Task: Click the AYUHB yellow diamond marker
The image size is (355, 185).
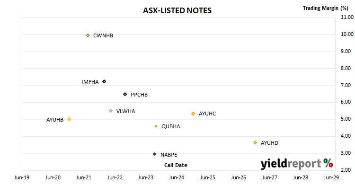Action: tap(69, 119)
